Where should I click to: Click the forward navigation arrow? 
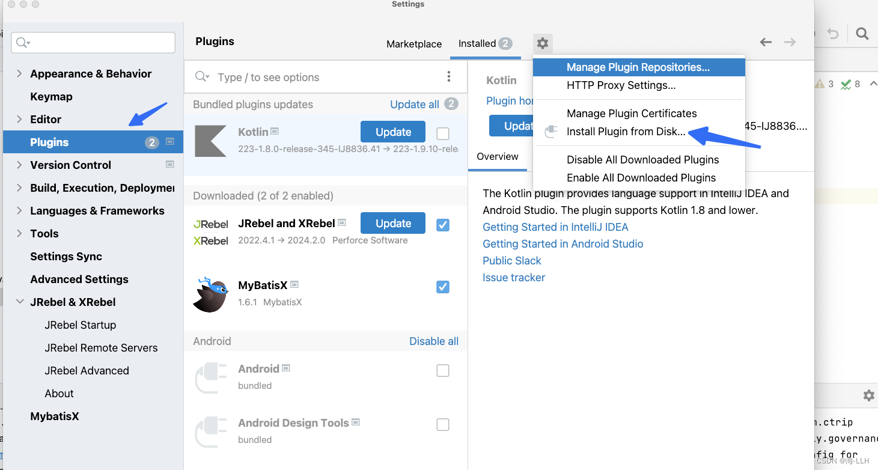click(790, 42)
